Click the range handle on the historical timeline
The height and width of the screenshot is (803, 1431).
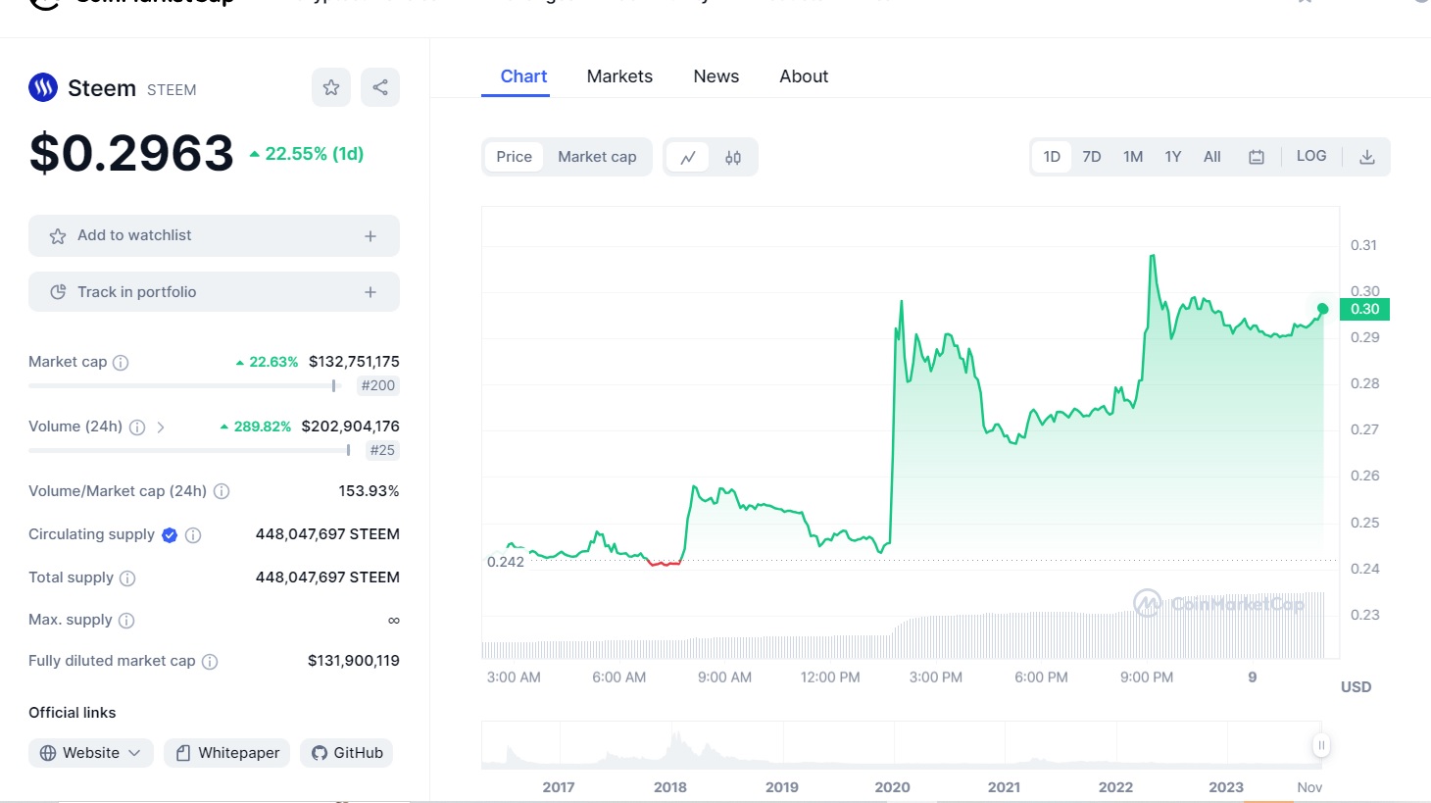(1321, 745)
